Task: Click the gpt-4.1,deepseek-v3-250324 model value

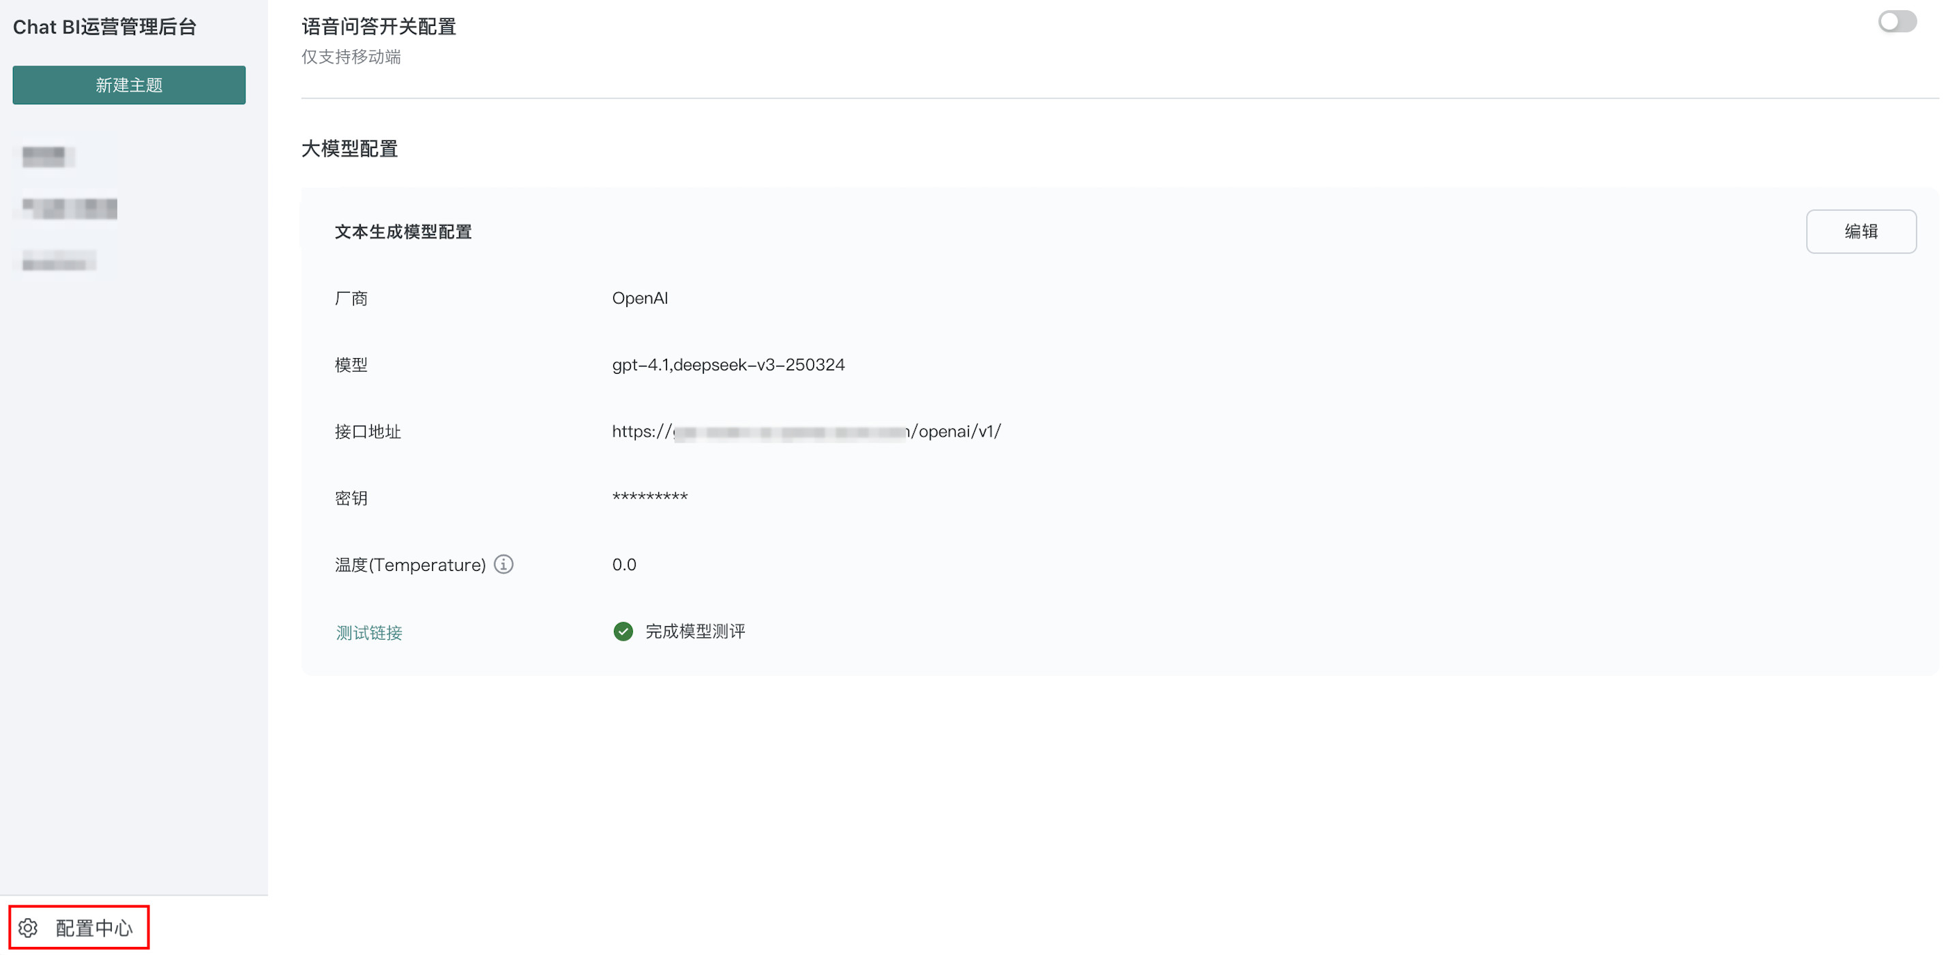Action: tap(728, 364)
